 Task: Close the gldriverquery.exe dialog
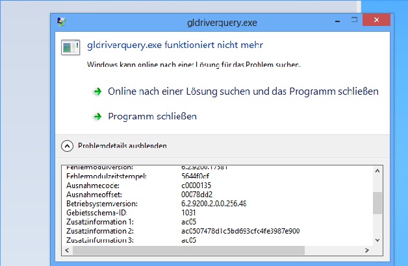pyautogui.click(x=376, y=19)
